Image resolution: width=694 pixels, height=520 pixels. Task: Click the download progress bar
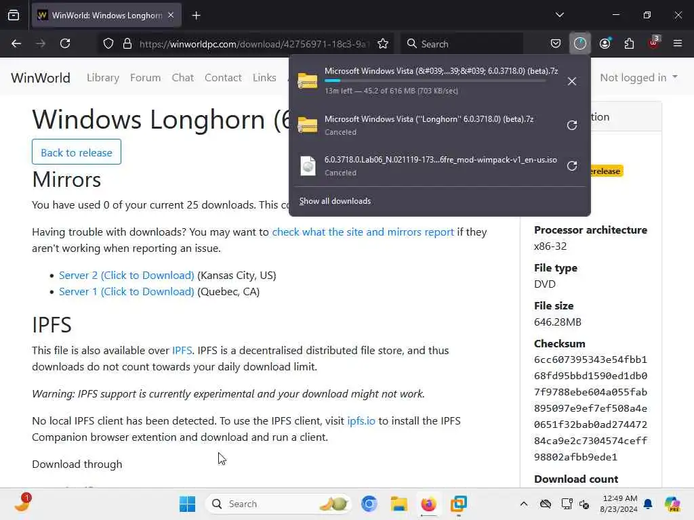435,81
